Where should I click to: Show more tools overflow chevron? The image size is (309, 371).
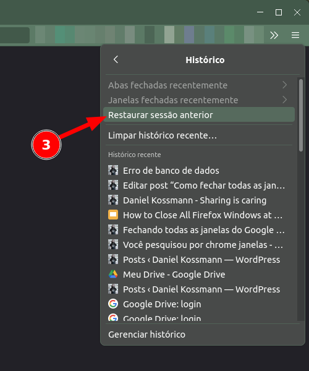[x=274, y=35]
